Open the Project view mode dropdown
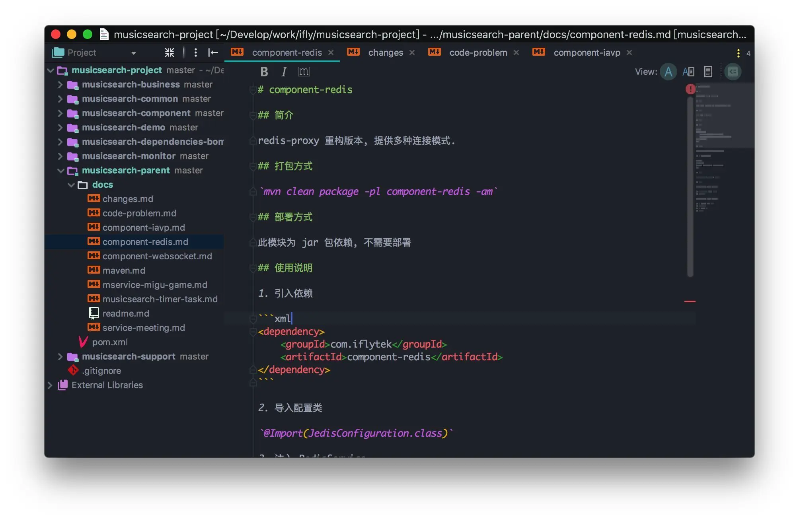The width and height of the screenshot is (799, 521). (134, 52)
